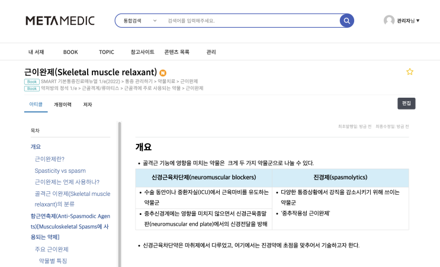Click the user avatar icon

tap(389, 21)
